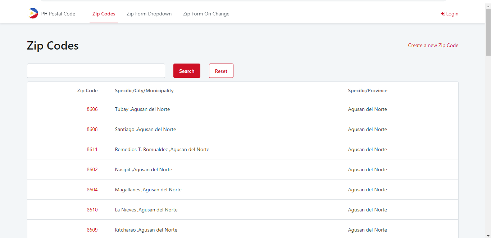Open zip code 8602 link
491x238 pixels.
pos(92,169)
